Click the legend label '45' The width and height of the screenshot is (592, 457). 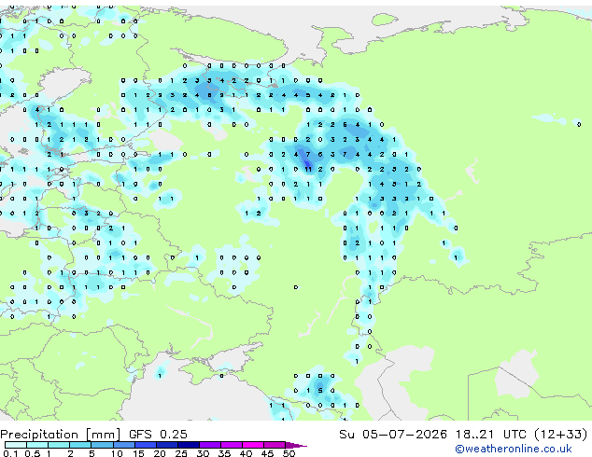click(267, 453)
